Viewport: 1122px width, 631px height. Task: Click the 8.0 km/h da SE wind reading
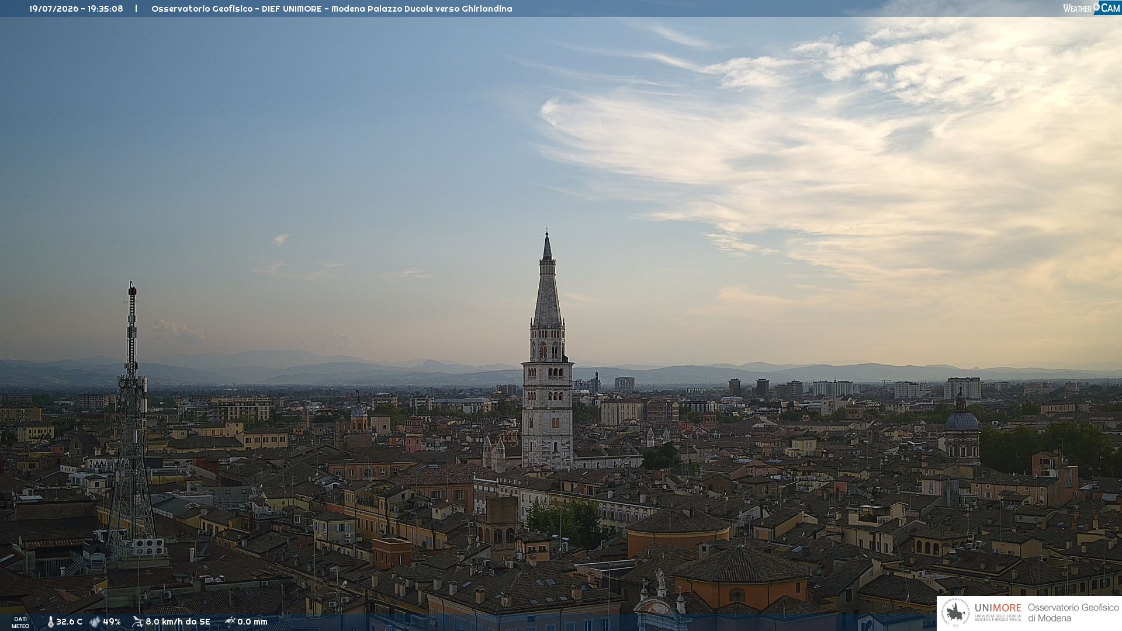pos(178,622)
